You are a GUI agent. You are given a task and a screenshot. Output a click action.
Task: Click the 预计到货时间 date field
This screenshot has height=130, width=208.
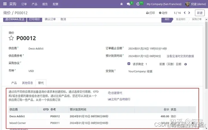[144, 56]
